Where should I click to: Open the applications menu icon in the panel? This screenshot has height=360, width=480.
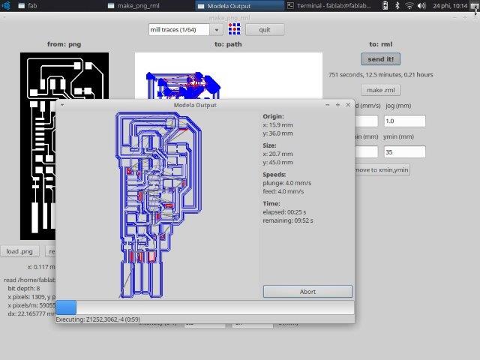pyautogui.click(x=6, y=5)
